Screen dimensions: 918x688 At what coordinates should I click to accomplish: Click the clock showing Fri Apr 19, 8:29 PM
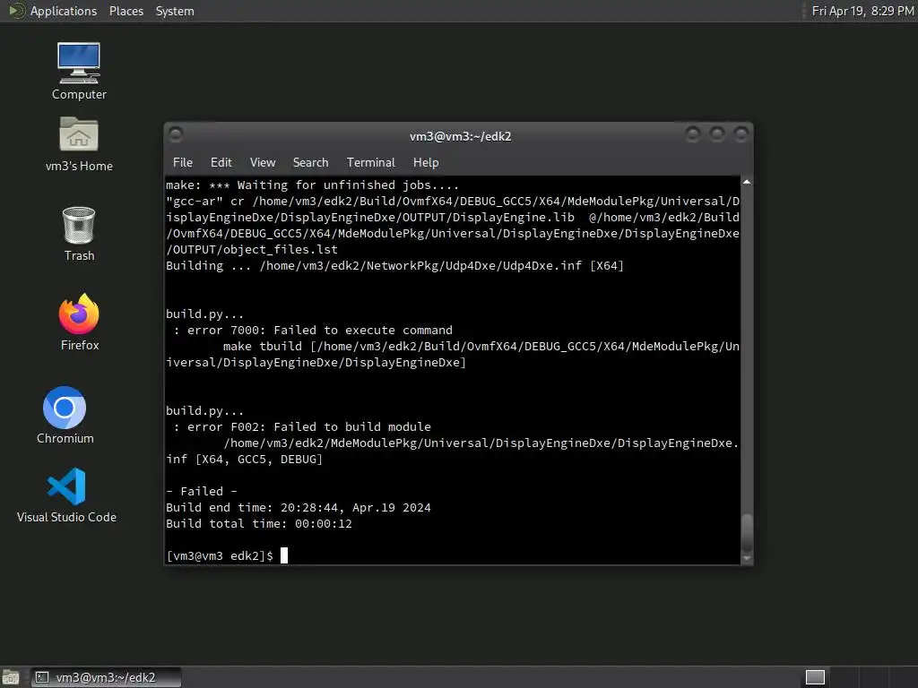862,11
